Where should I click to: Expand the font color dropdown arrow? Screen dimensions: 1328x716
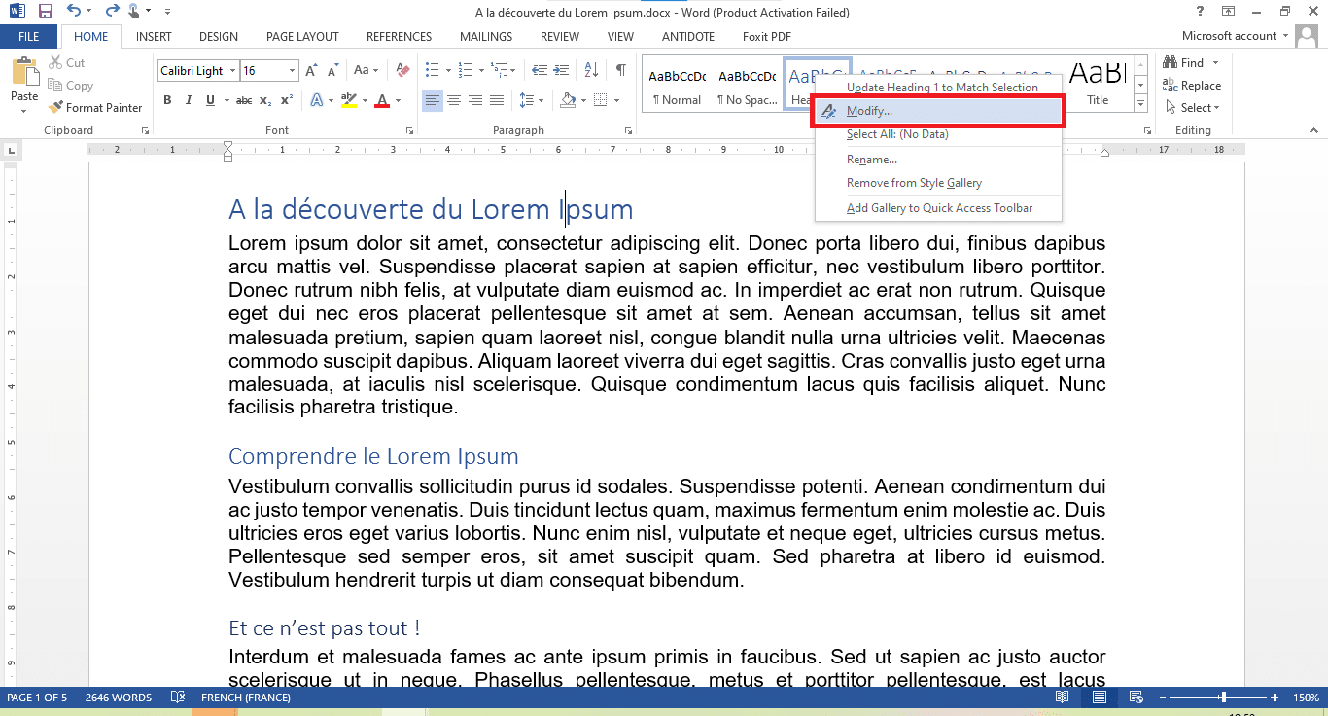click(x=399, y=100)
